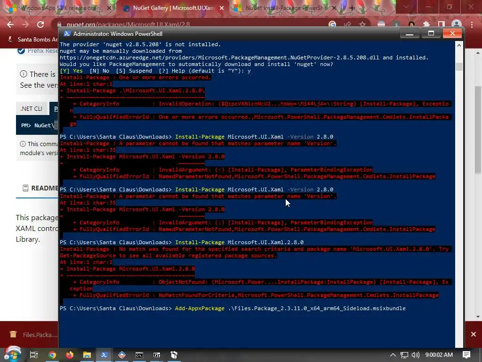
Task: Open a new Chrome tab with the plus button
Action: tap(352, 8)
